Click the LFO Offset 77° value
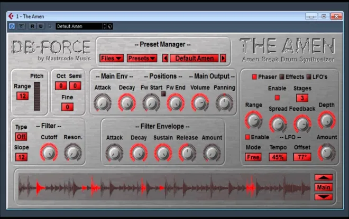 (x=302, y=157)
